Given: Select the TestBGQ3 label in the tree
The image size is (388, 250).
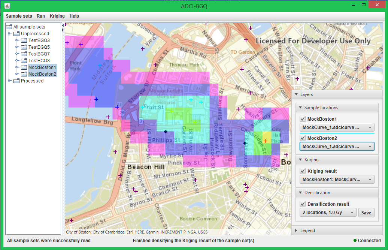Looking at the screenshot, I should point(39,40).
